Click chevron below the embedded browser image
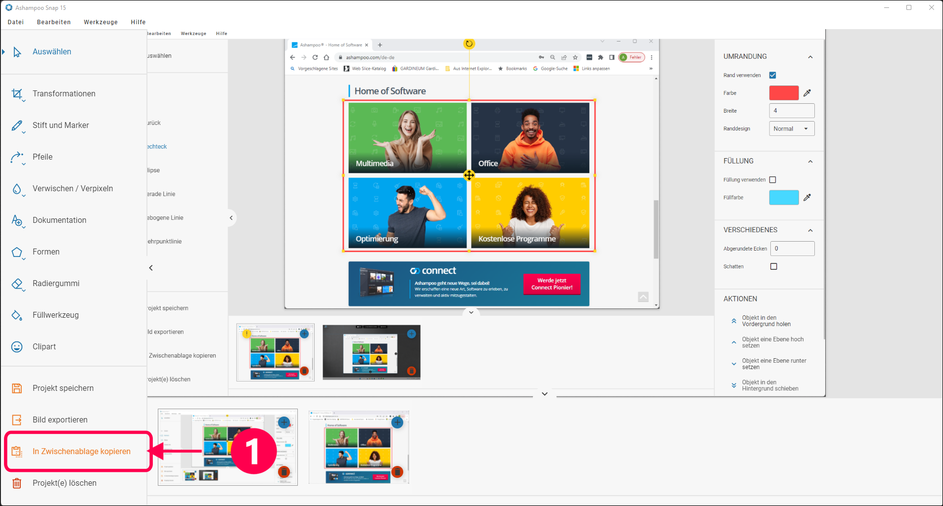Screen dimensions: 943x506 (x=471, y=312)
